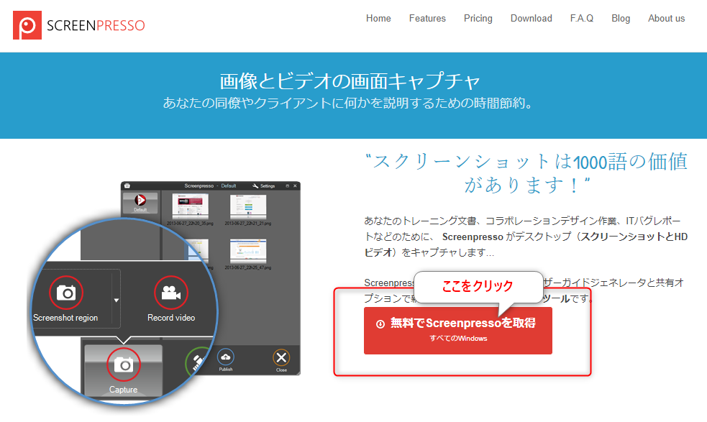Click the Screenpresso logo in the header
The width and height of the screenshot is (707, 422).
(79, 25)
